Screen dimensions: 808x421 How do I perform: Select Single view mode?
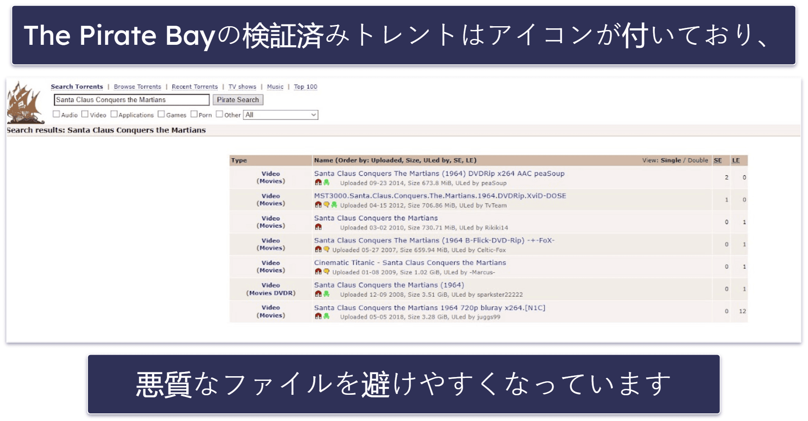pyautogui.click(x=671, y=160)
